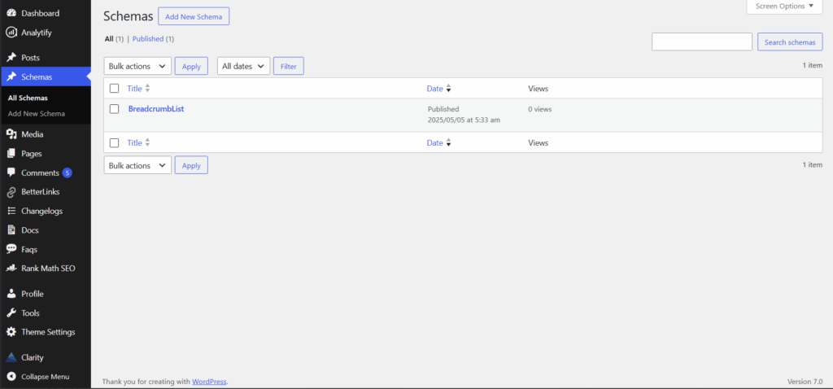Click the Collapse Menu label
This screenshot has width=833, height=389.
pos(46,377)
